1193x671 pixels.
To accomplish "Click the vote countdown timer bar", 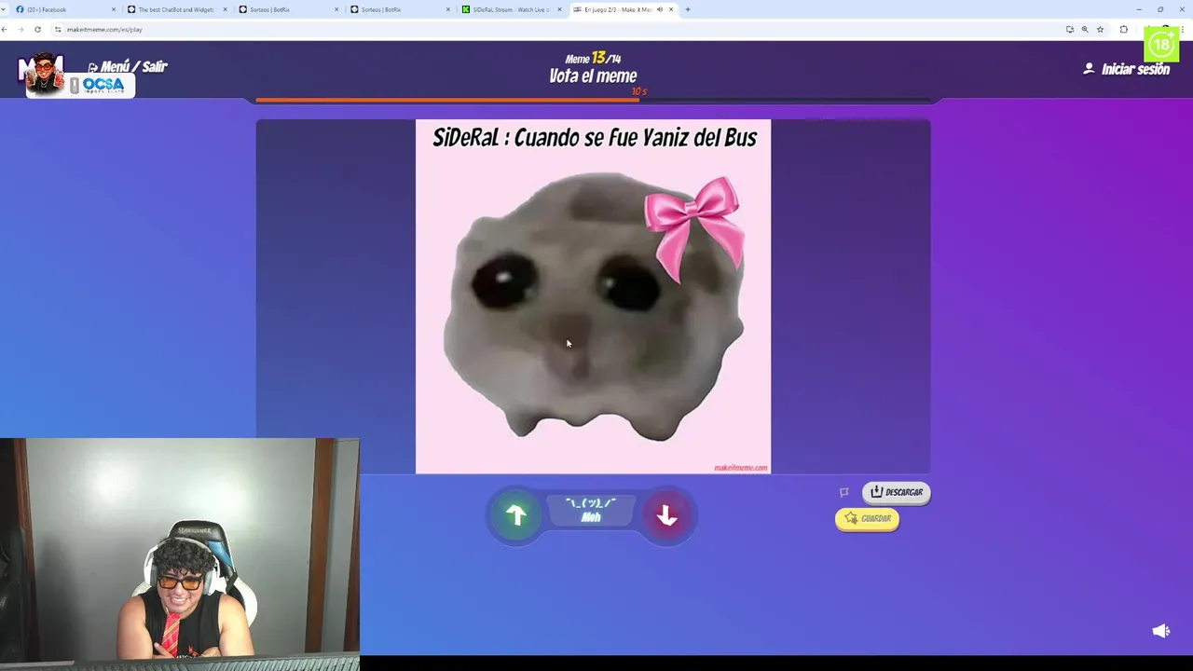I will [x=593, y=99].
